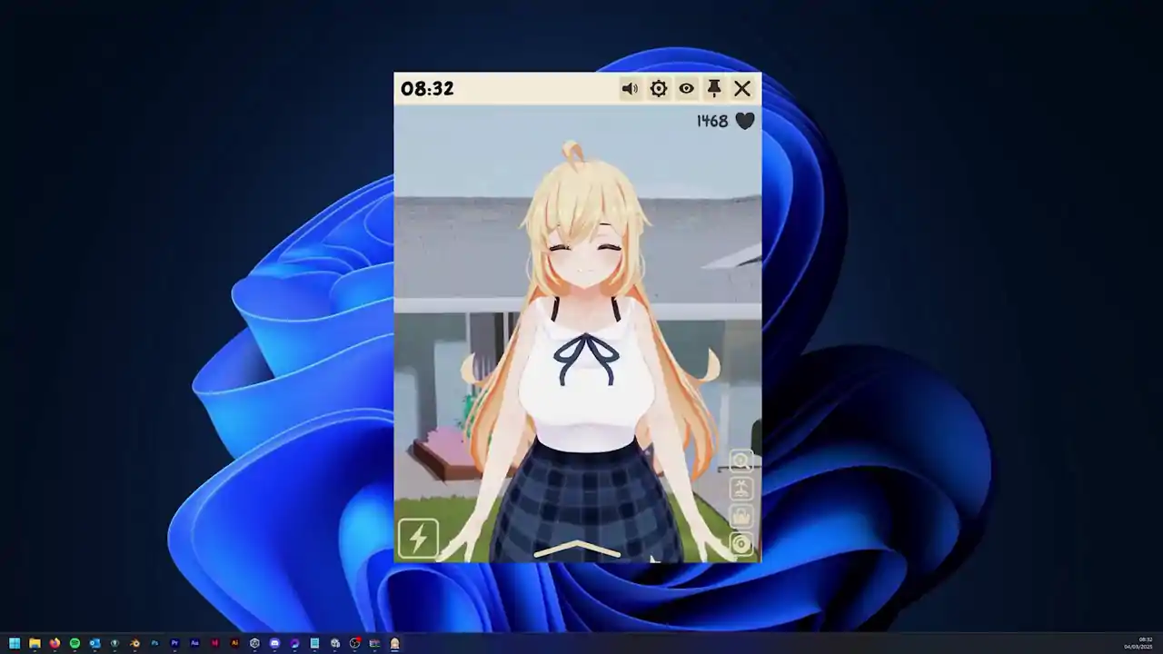Click the heart icon next to 1468
This screenshot has height=654, width=1163.
pos(745,121)
